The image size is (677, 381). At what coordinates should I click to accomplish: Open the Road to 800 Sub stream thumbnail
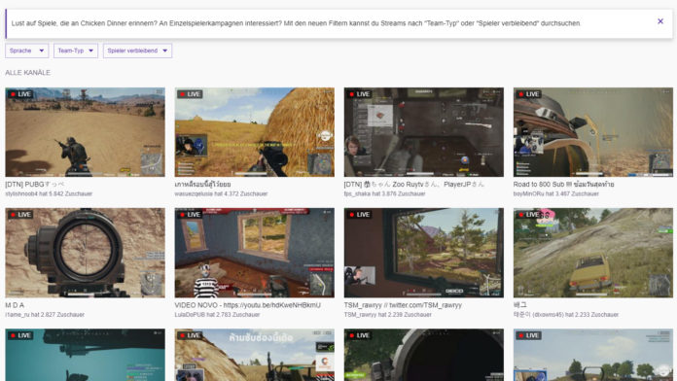tap(592, 132)
